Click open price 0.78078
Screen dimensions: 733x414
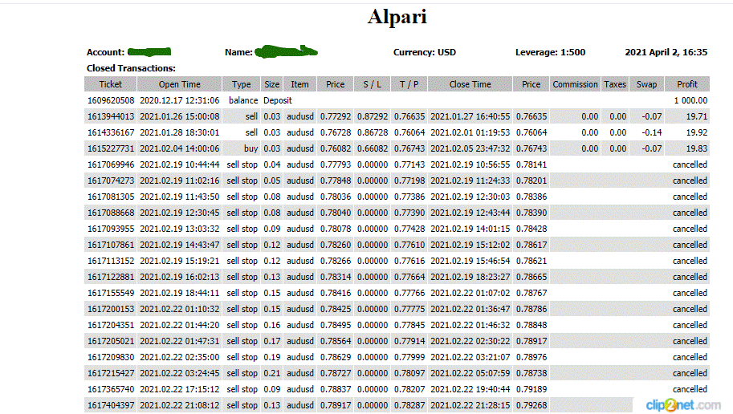click(335, 229)
